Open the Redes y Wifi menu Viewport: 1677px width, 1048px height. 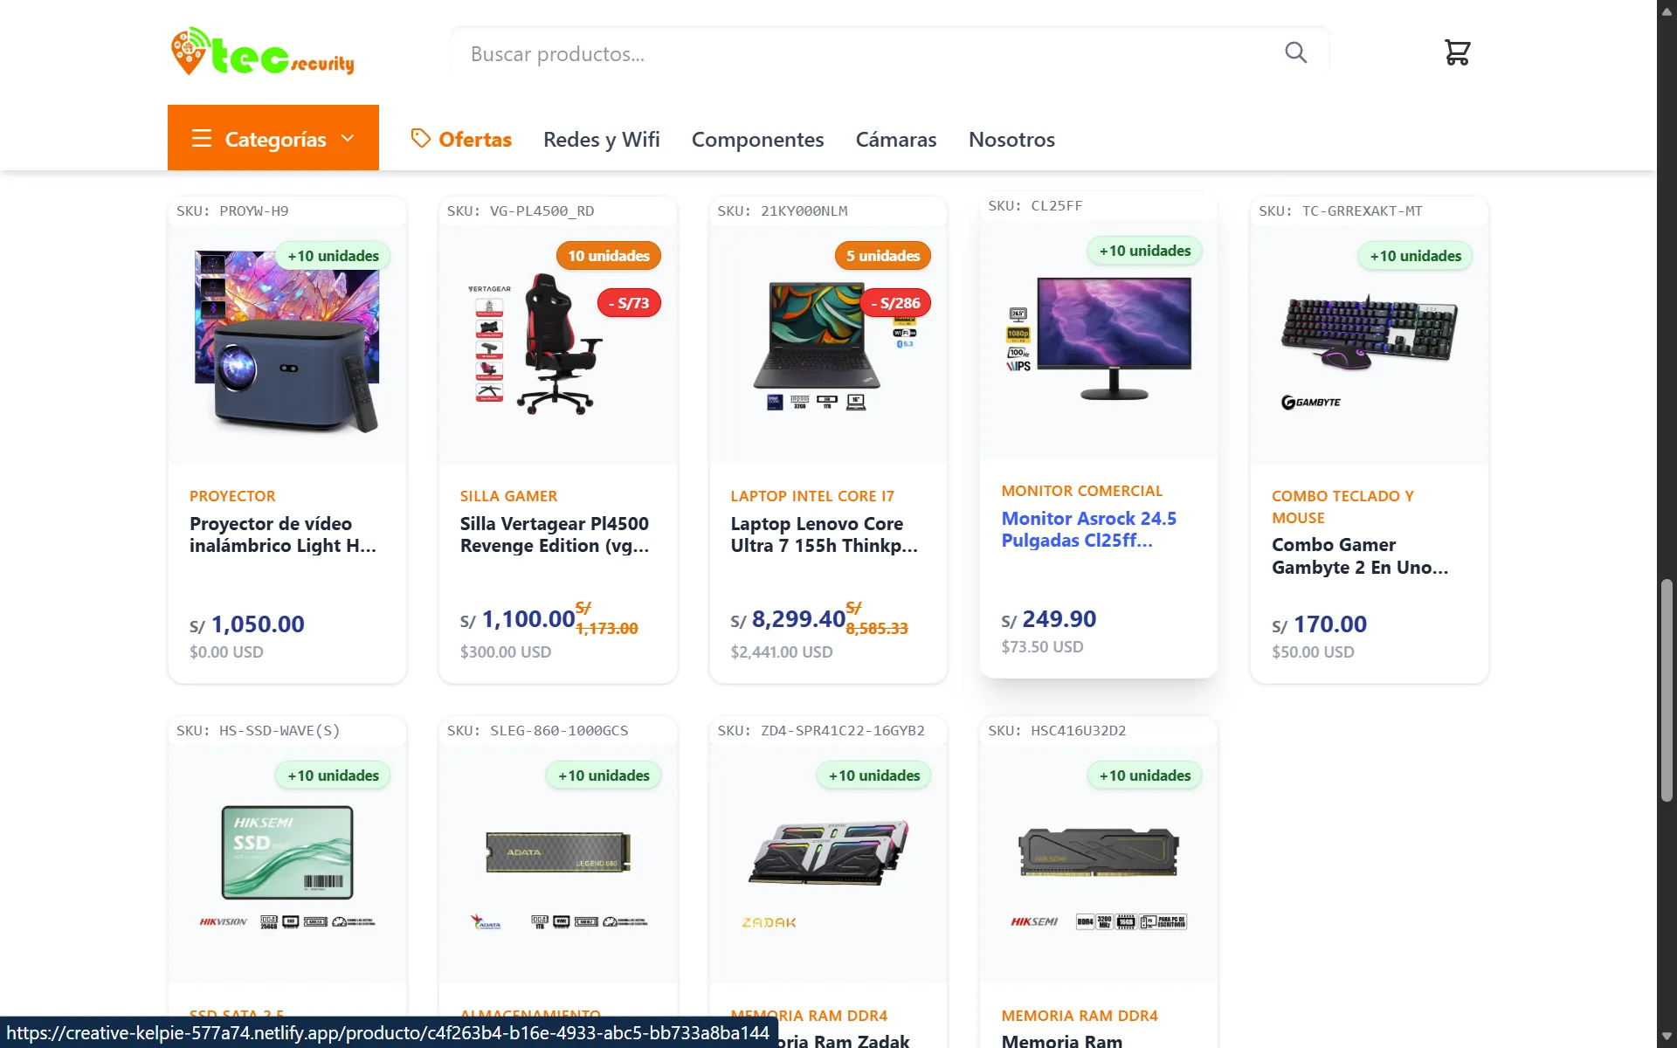coord(601,140)
